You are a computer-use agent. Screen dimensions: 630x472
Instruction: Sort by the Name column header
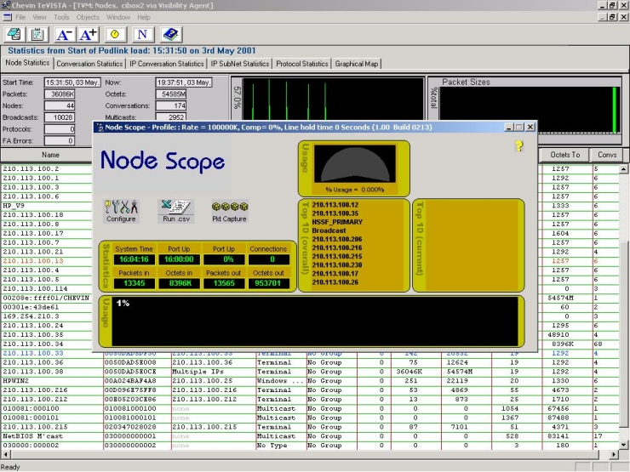point(50,155)
